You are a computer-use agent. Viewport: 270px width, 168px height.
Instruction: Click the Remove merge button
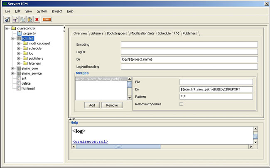112,105
